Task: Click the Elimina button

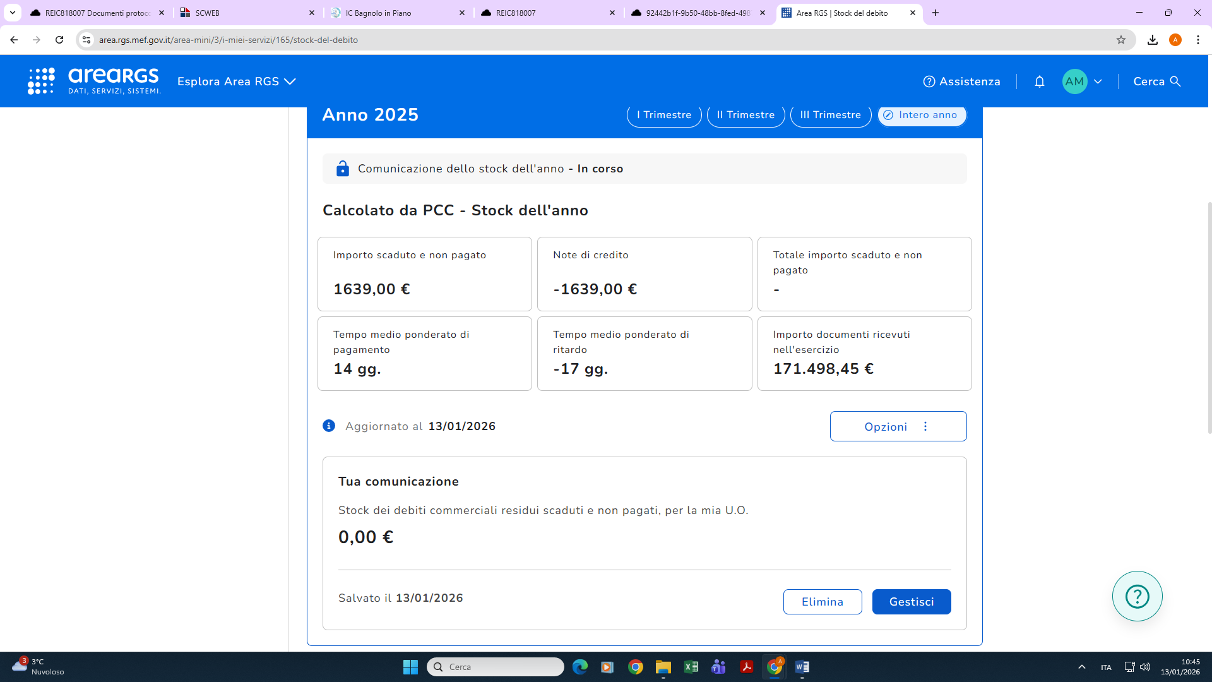Action: 822,602
